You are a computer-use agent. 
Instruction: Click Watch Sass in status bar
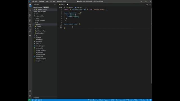tap(92, 100)
